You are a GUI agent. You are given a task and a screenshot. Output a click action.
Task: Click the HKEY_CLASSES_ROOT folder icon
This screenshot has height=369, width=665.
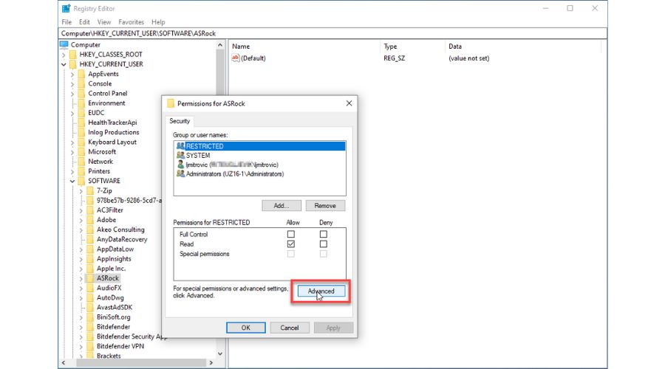coord(73,54)
